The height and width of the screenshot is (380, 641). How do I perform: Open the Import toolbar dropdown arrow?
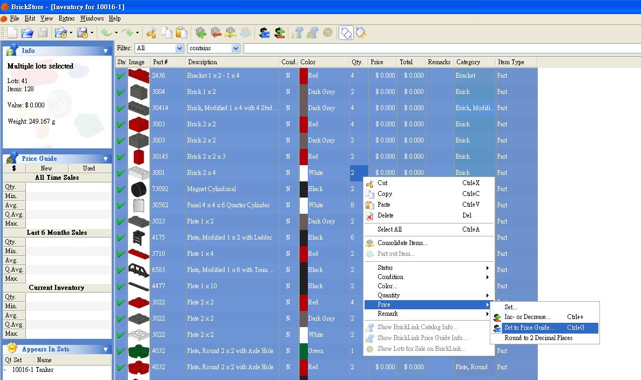(x=71, y=33)
